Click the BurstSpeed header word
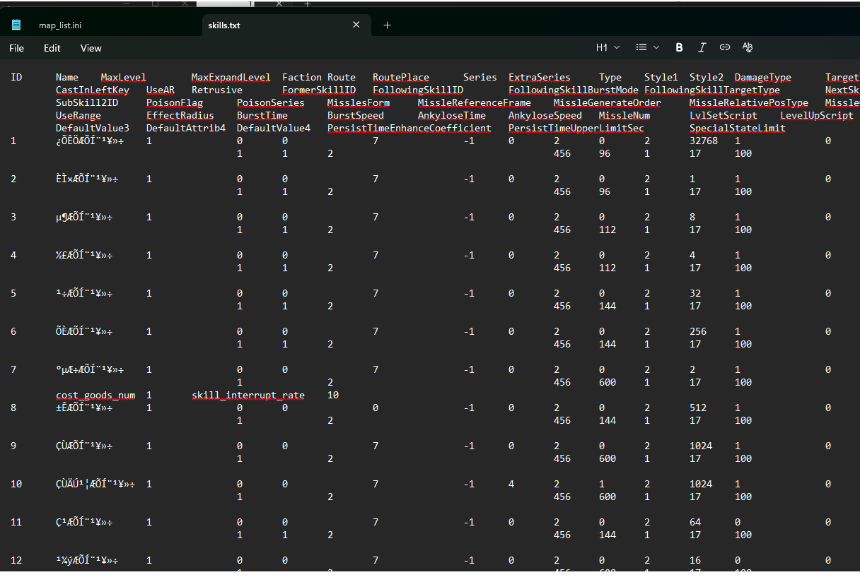The image size is (860, 582). tap(356, 115)
